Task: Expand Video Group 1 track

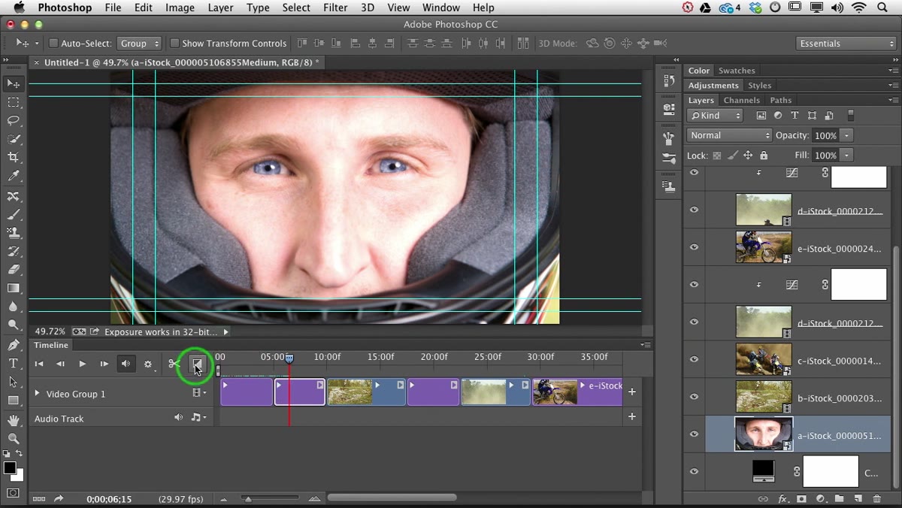Action: [x=37, y=393]
